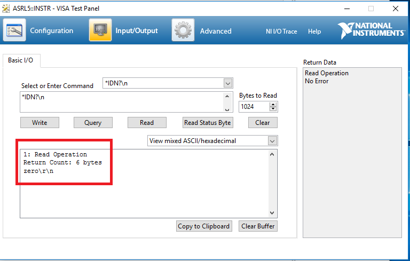Decrement the Bytes to Read value
Image resolution: width=410 pixels, height=261 pixels.
click(x=273, y=109)
